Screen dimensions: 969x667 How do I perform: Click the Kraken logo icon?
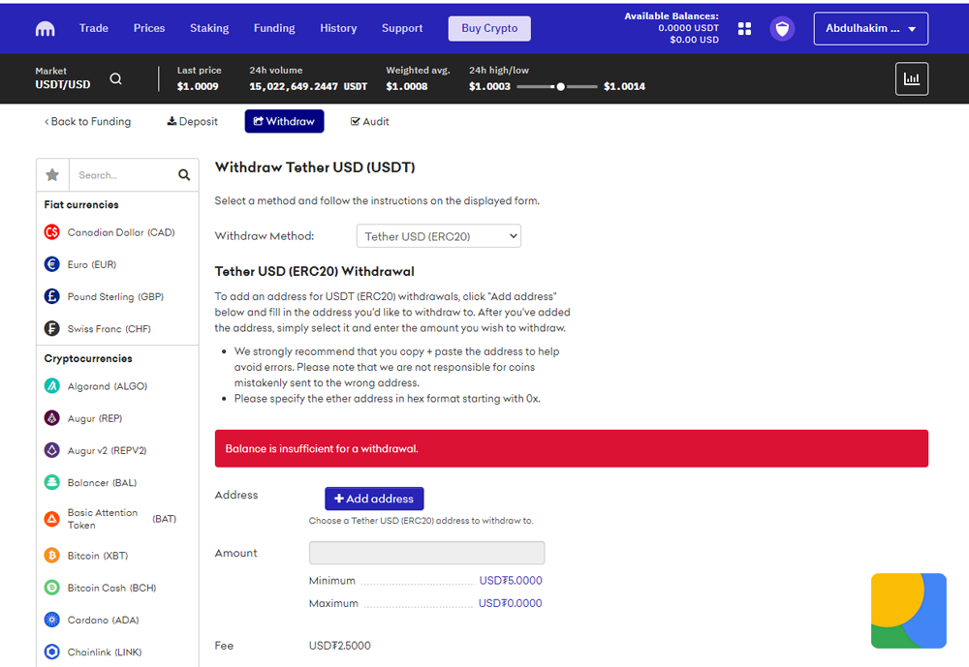pos(46,28)
